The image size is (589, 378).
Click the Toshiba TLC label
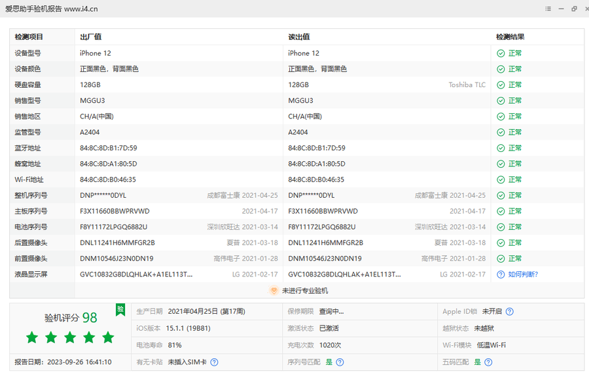coord(467,85)
